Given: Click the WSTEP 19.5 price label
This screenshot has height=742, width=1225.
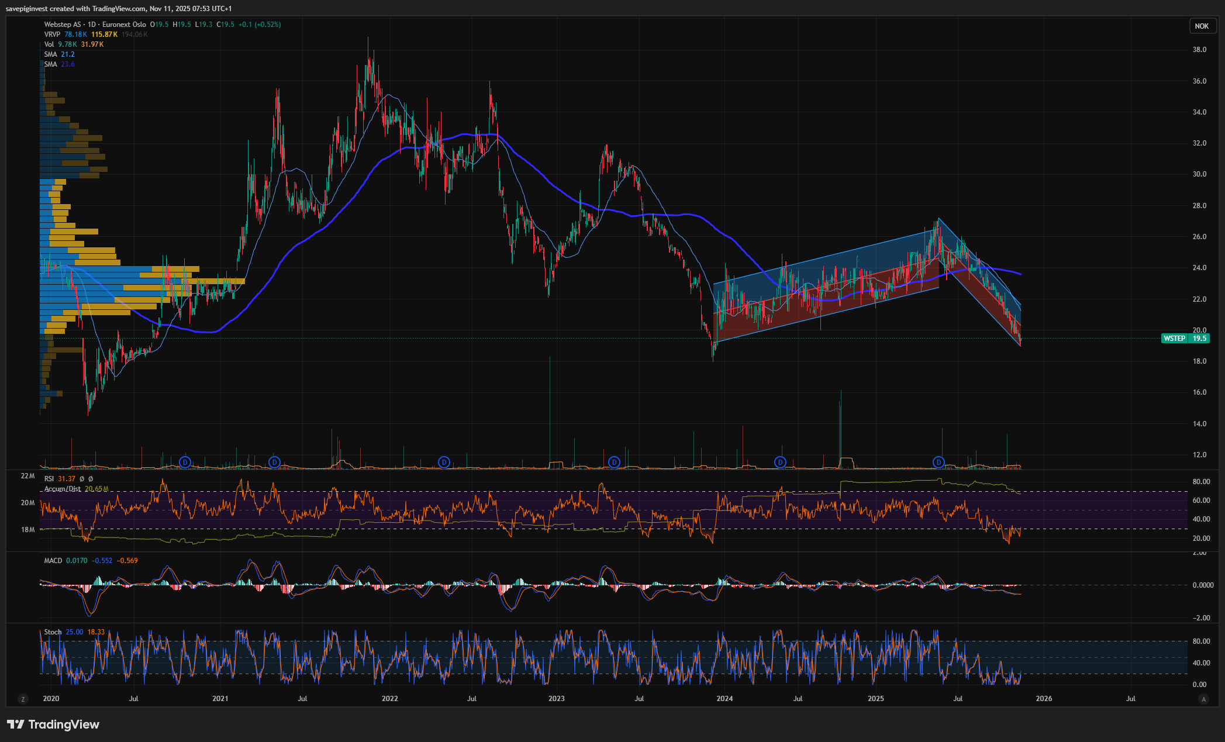Looking at the screenshot, I should click(x=1185, y=339).
